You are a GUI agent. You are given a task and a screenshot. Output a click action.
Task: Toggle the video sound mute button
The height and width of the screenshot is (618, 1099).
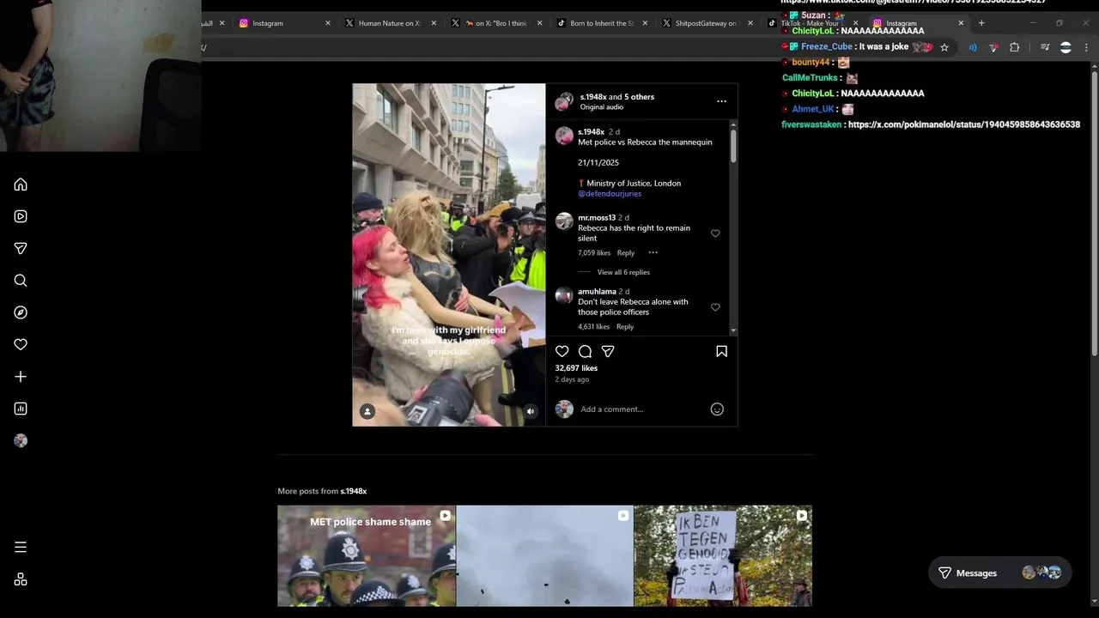[x=530, y=411]
